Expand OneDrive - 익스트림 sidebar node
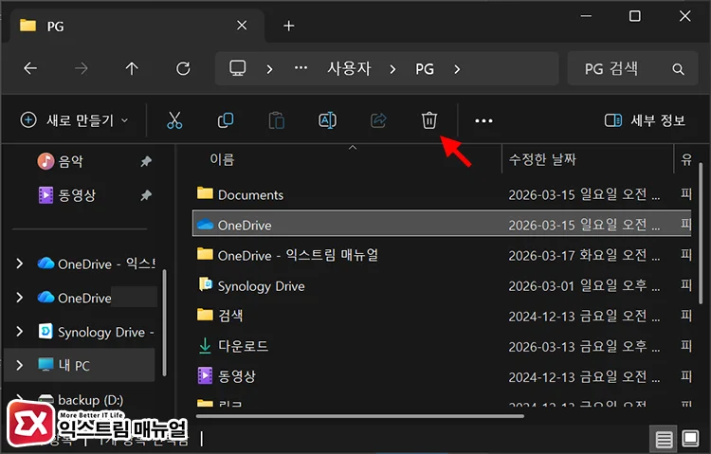Viewport: 711px width, 454px height. pos(20,263)
